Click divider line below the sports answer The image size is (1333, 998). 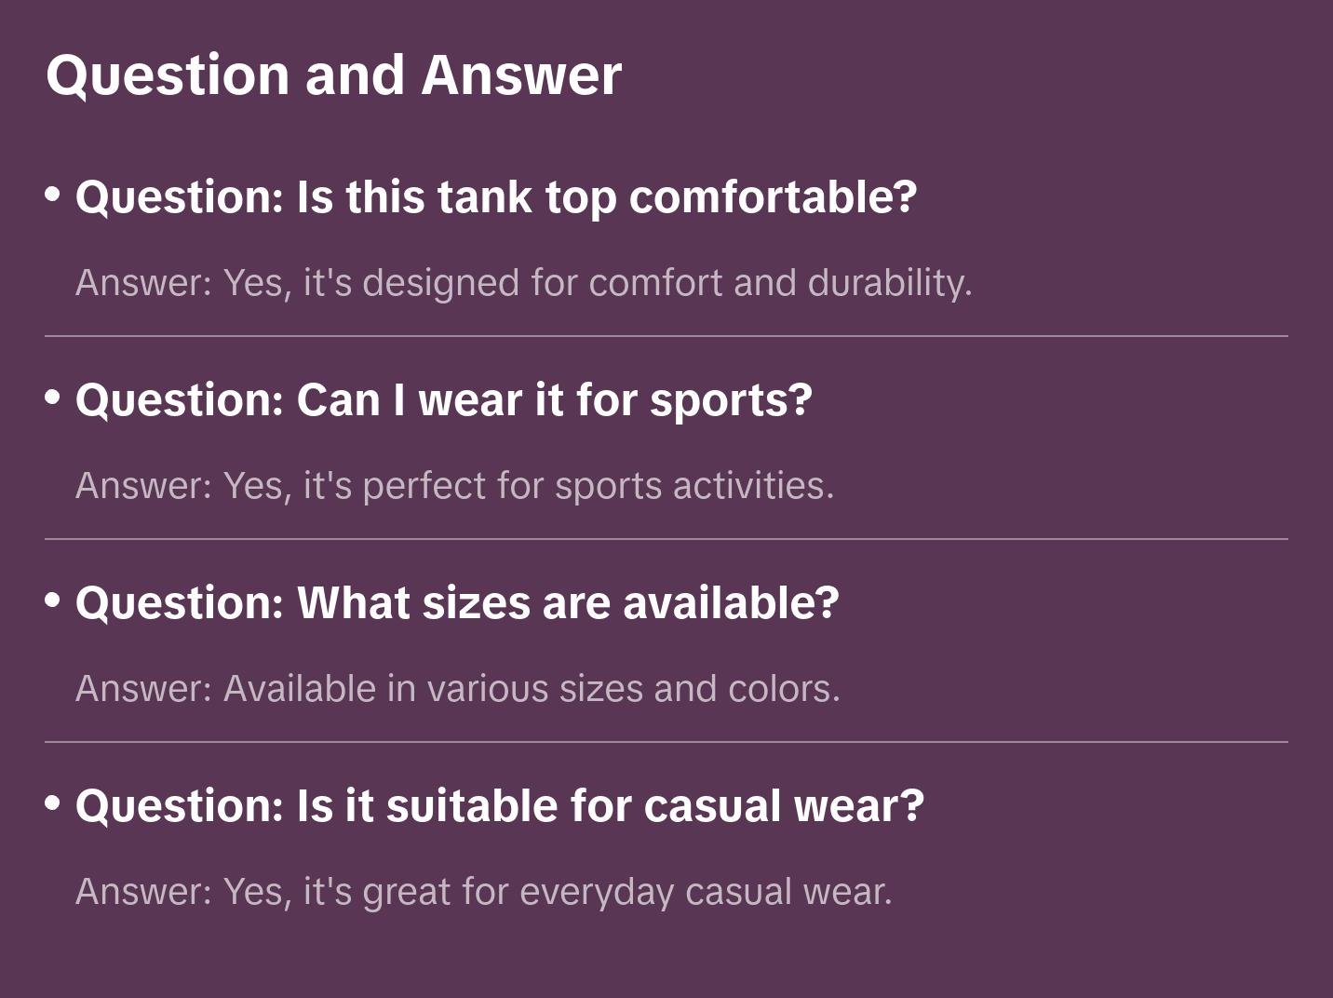point(666,539)
